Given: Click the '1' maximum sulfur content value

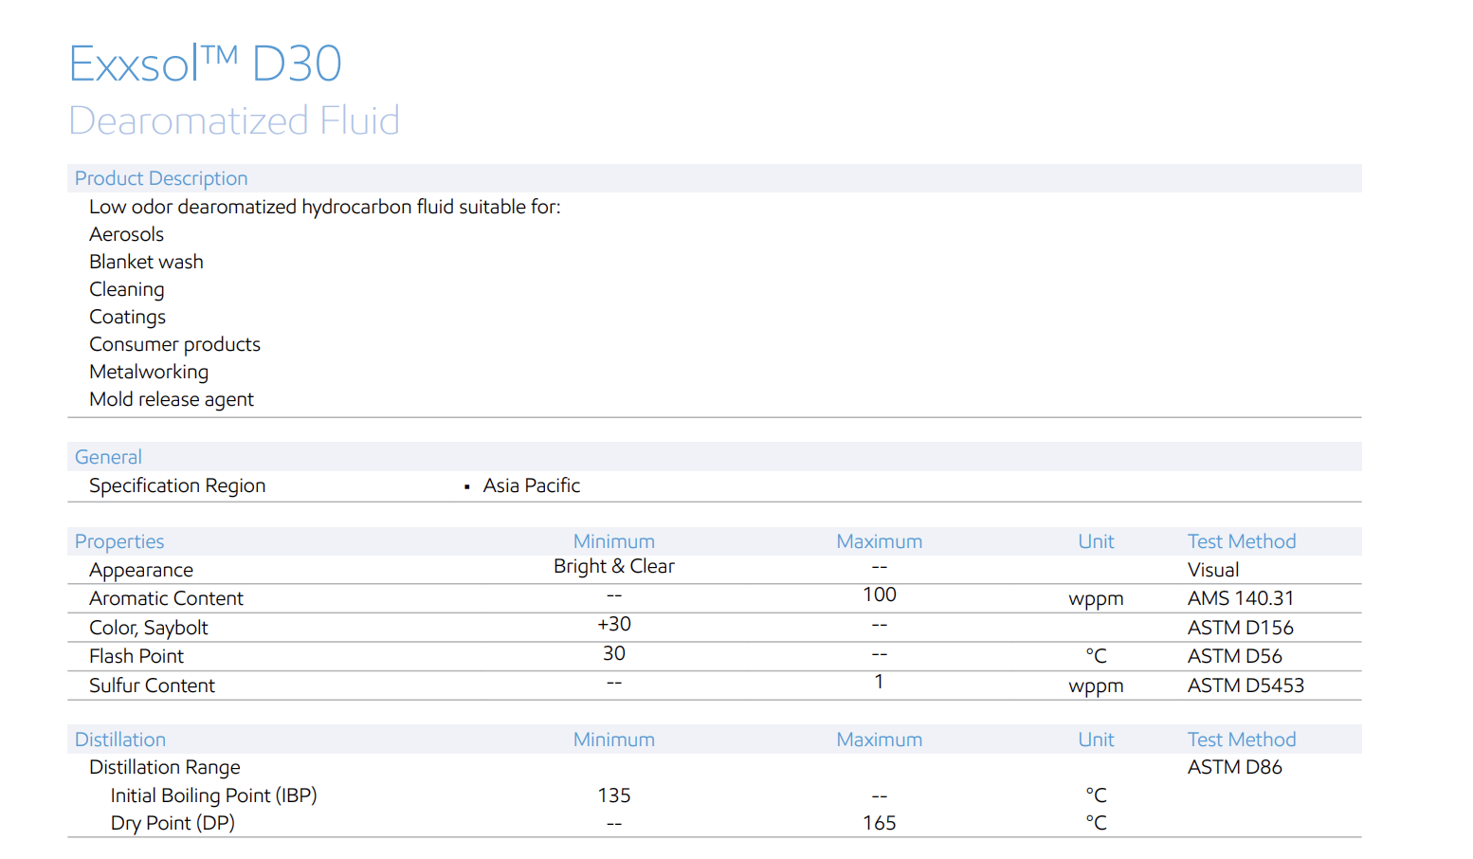Looking at the screenshot, I should [x=880, y=682].
